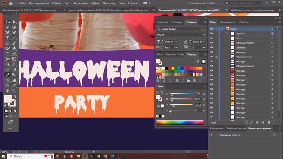Image resolution: width=283 pixels, height=159 pixels.
Task: Toggle visibility of Halloween layer item
Action: (211, 47)
